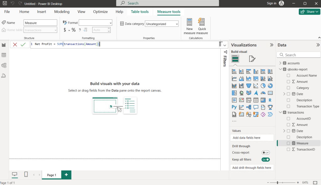The height and width of the screenshot is (185, 321).
Task: Open Model view in left sidebar
Action: 4,65
